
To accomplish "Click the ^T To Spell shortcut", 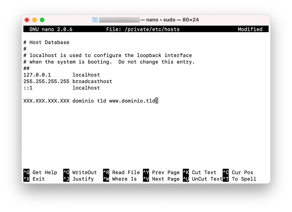I will click(240, 179).
